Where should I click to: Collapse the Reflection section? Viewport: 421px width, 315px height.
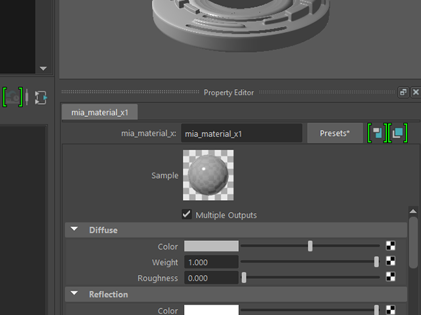(74, 293)
